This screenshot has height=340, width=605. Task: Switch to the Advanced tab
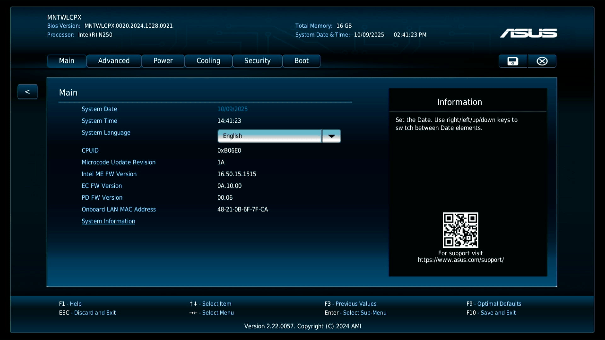[114, 61]
